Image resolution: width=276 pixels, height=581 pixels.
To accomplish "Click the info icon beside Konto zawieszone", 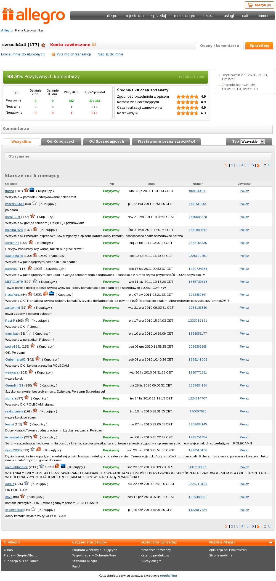I will (94, 44).
